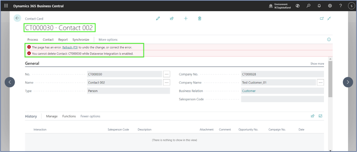Screen dimensions: 357x152
Task: Open the app launcher waffle menu
Action: [x=6, y=5]
